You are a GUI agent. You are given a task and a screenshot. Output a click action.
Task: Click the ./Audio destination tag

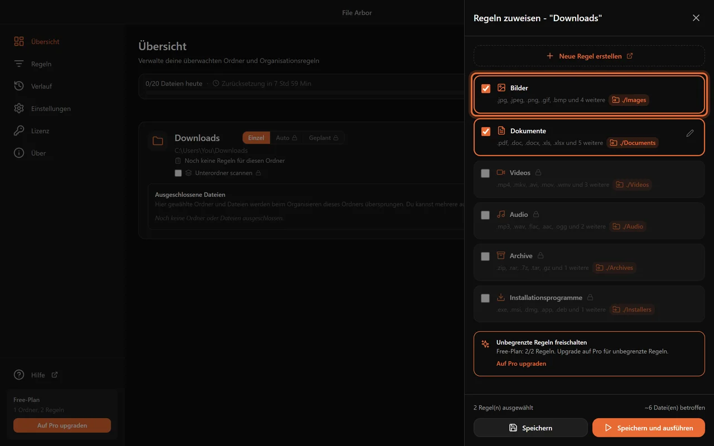click(628, 226)
